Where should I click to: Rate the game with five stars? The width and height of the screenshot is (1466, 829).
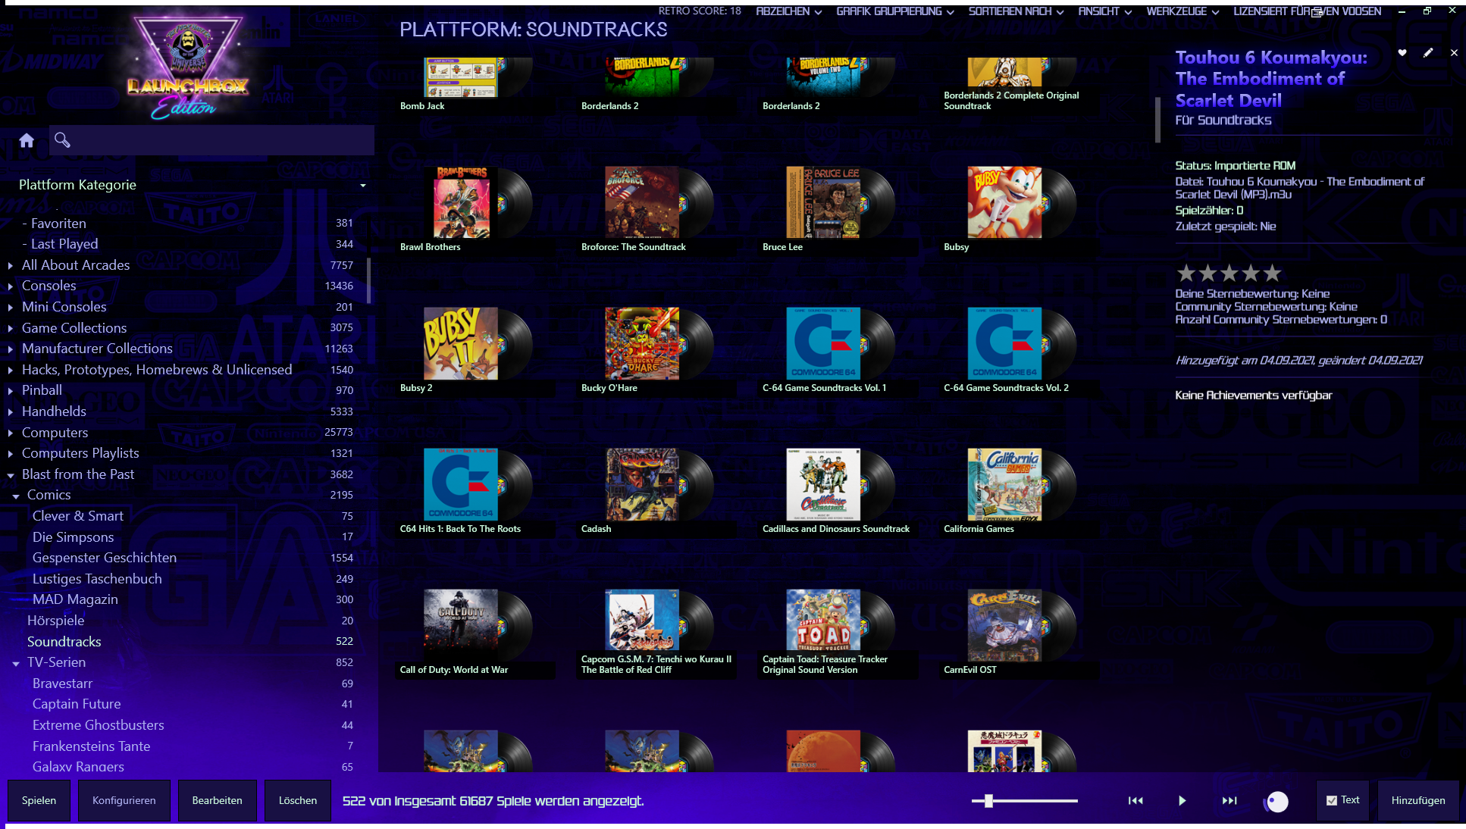(x=1272, y=273)
